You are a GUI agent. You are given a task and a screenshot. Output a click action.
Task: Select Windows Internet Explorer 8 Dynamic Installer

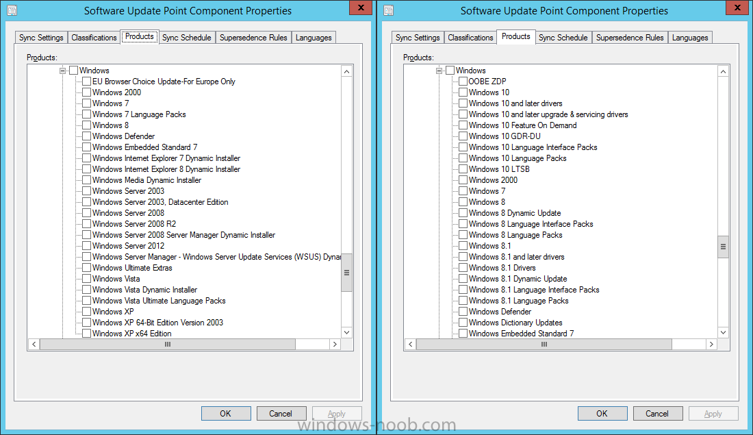coord(166,169)
